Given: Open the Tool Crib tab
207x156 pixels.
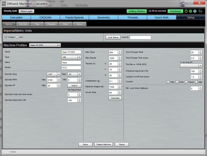Looking at the screenshot, I should pos(23,24).
